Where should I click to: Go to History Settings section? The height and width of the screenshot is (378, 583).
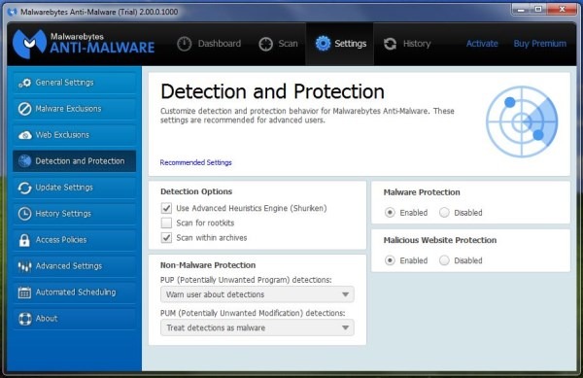coord(75,214)
